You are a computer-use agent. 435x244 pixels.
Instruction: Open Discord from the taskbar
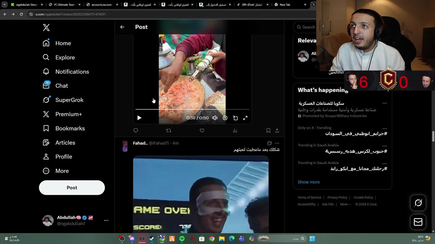pos(132,239)
